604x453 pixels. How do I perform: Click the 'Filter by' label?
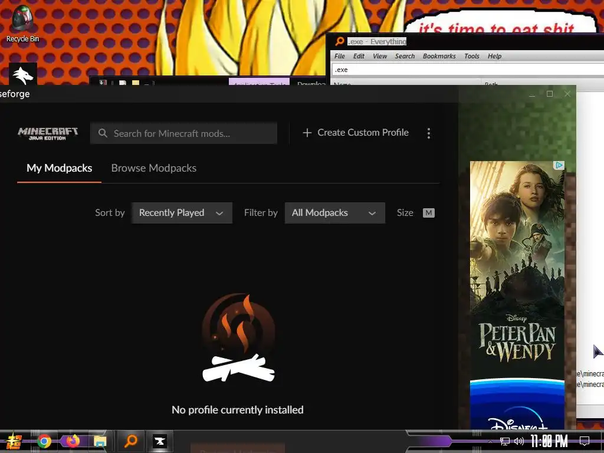click(261, 213)
